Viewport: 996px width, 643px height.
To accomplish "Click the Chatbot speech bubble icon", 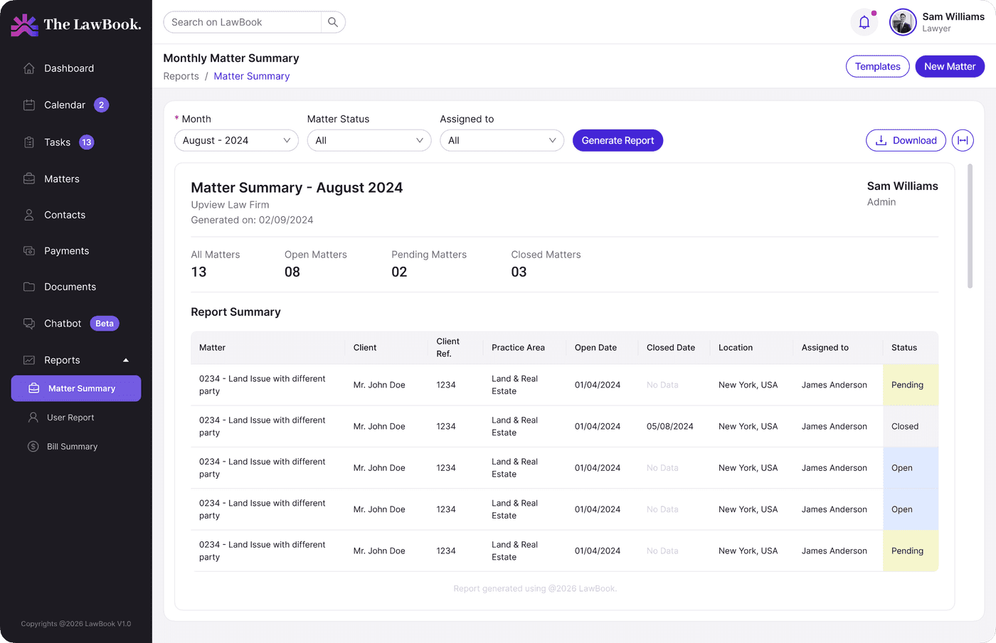I will (29, 324).
